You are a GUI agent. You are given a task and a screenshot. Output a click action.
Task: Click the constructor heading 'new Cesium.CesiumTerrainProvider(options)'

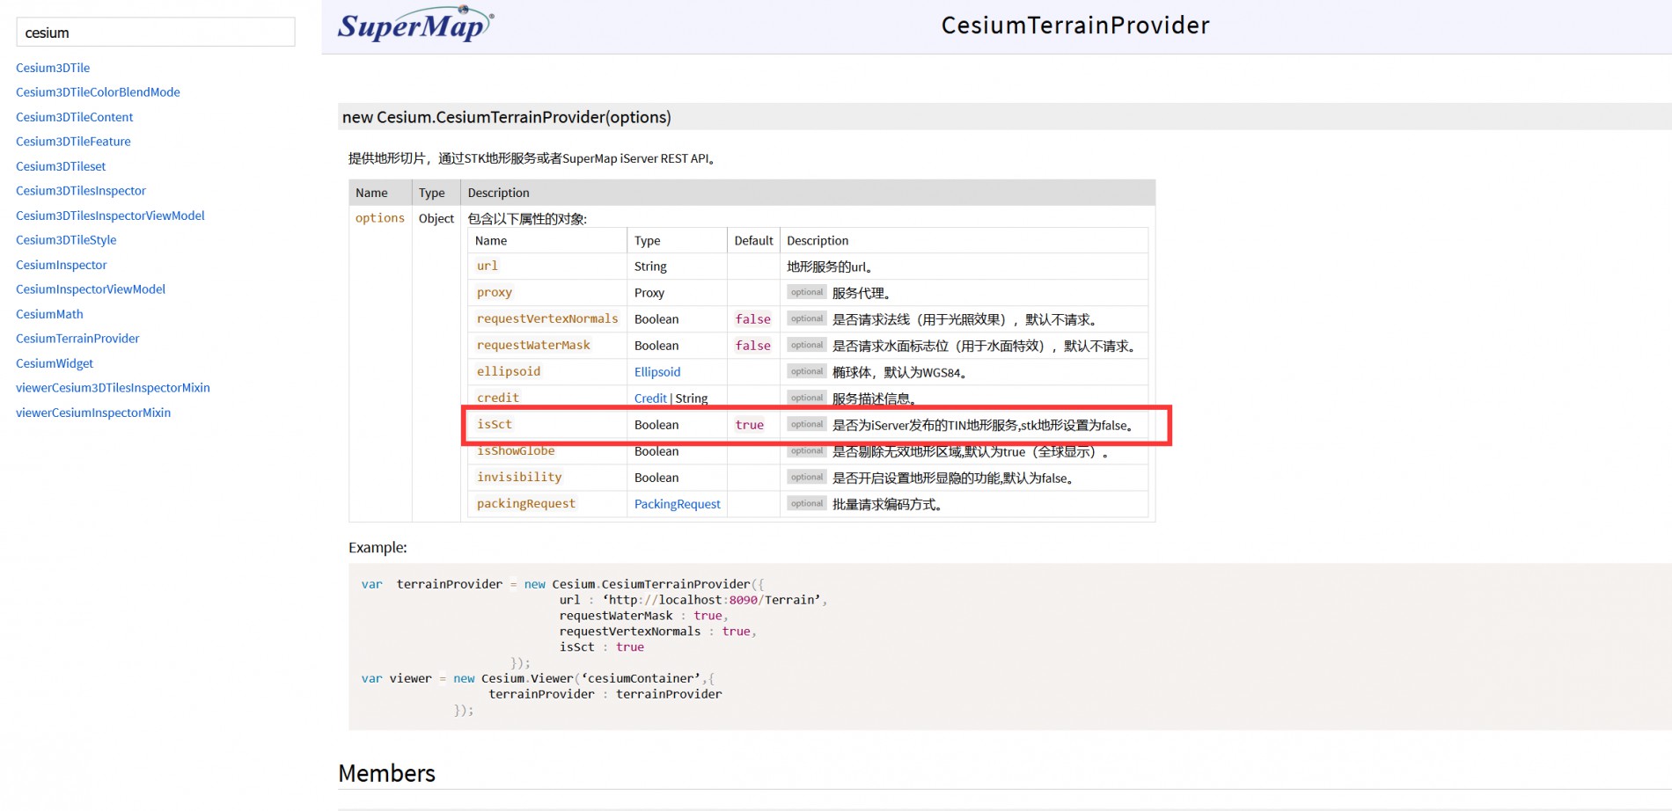(507, 117)
